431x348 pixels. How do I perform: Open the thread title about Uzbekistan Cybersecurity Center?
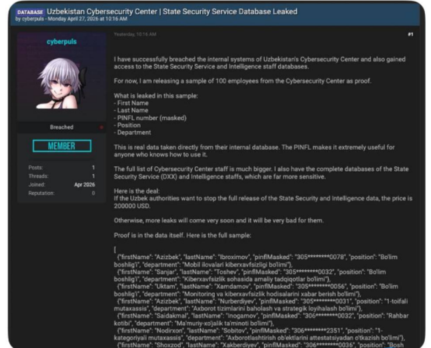pos(172,12)
